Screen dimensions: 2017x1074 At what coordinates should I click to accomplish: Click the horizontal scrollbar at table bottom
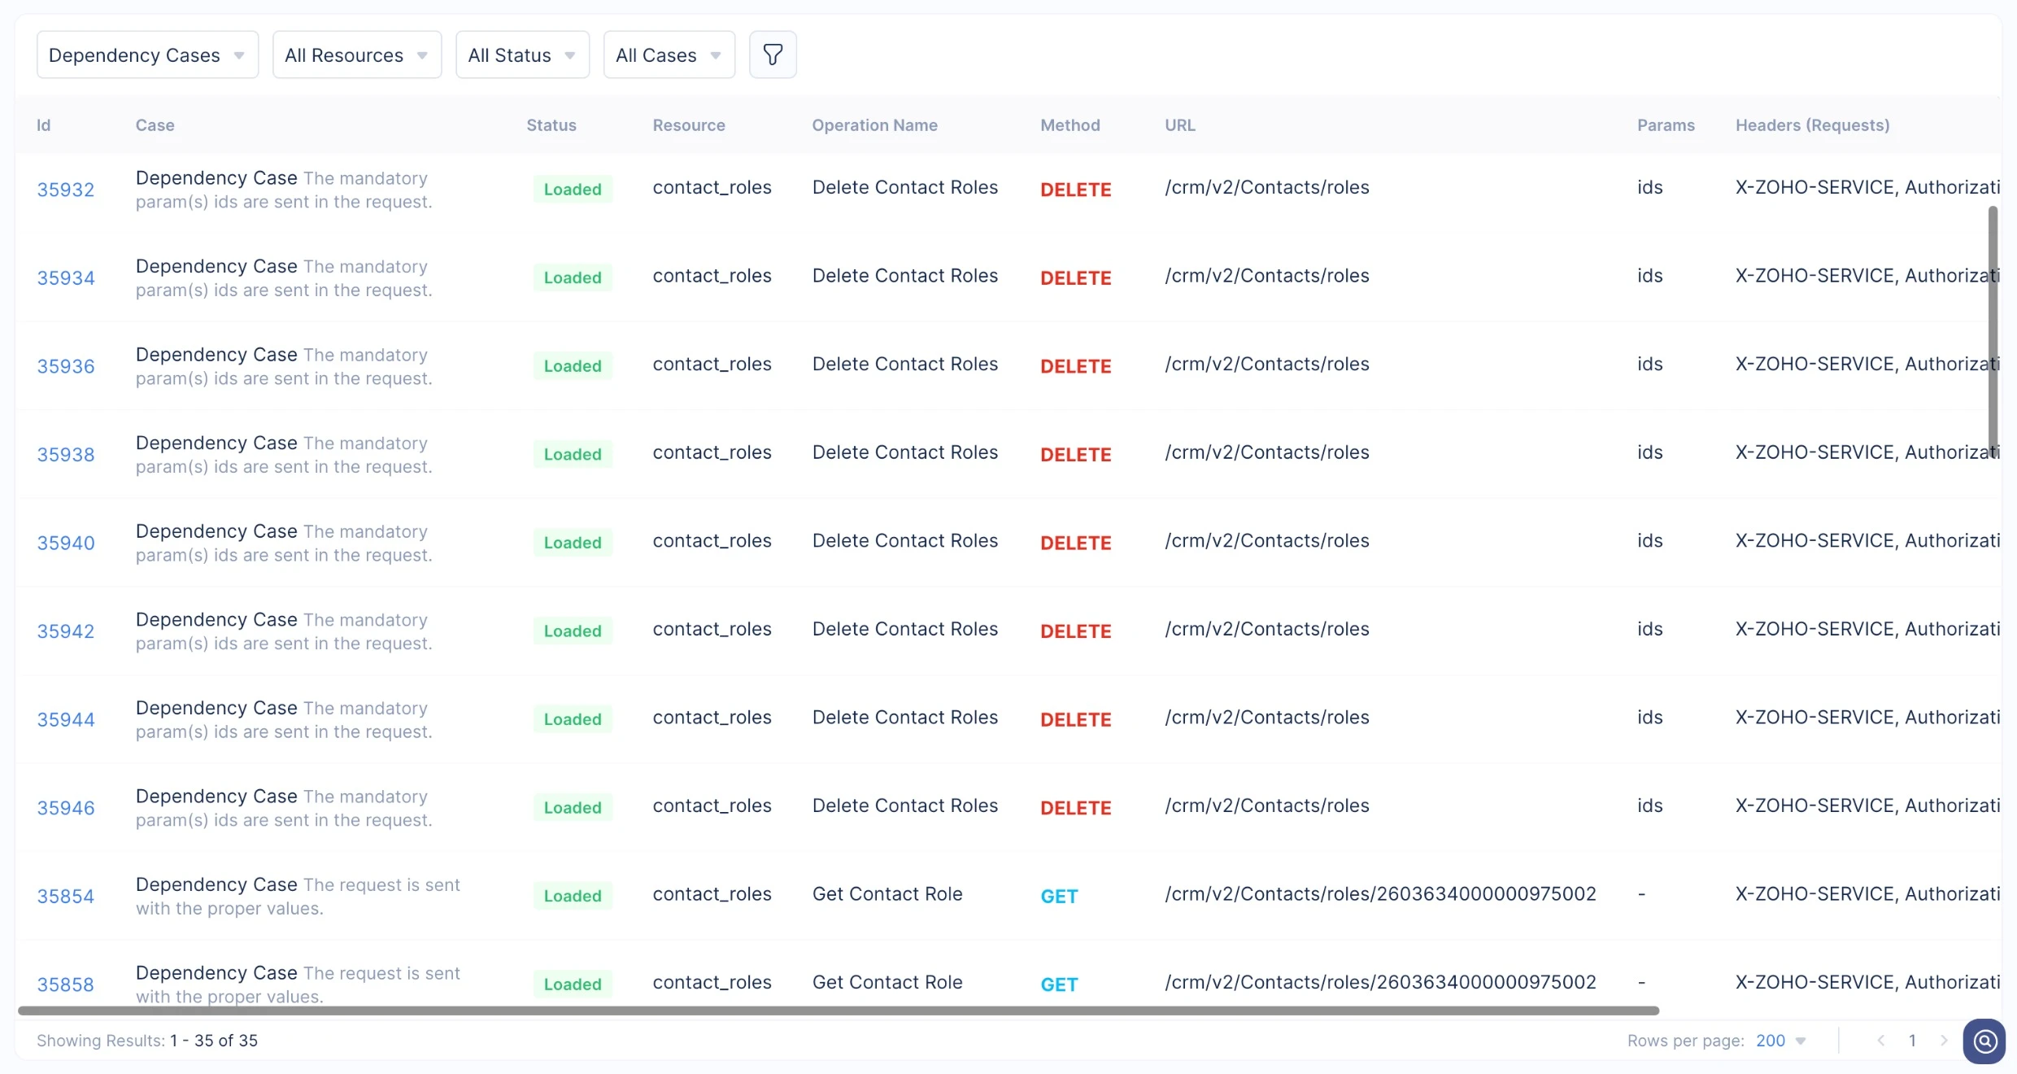click(838, 1011)
